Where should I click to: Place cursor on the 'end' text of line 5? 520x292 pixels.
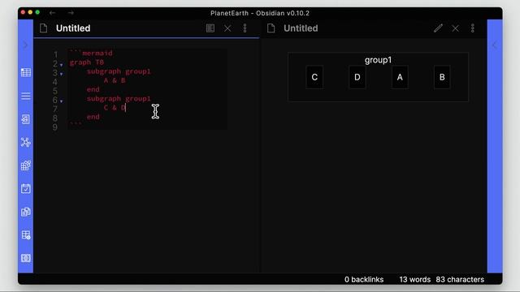coord(93,89)
